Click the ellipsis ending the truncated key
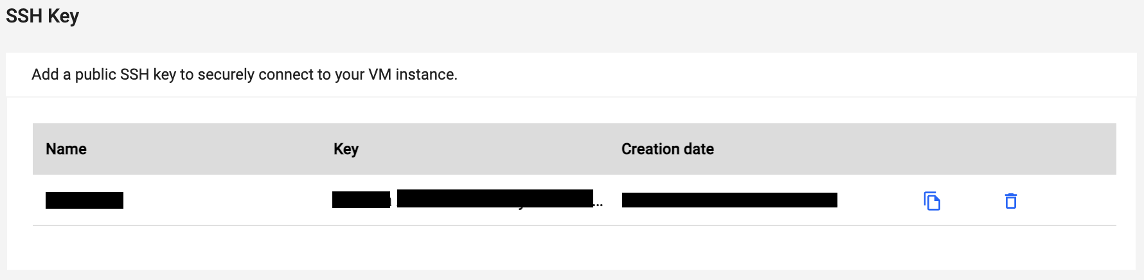1144x280 pixels. click(x=599, y=205)
